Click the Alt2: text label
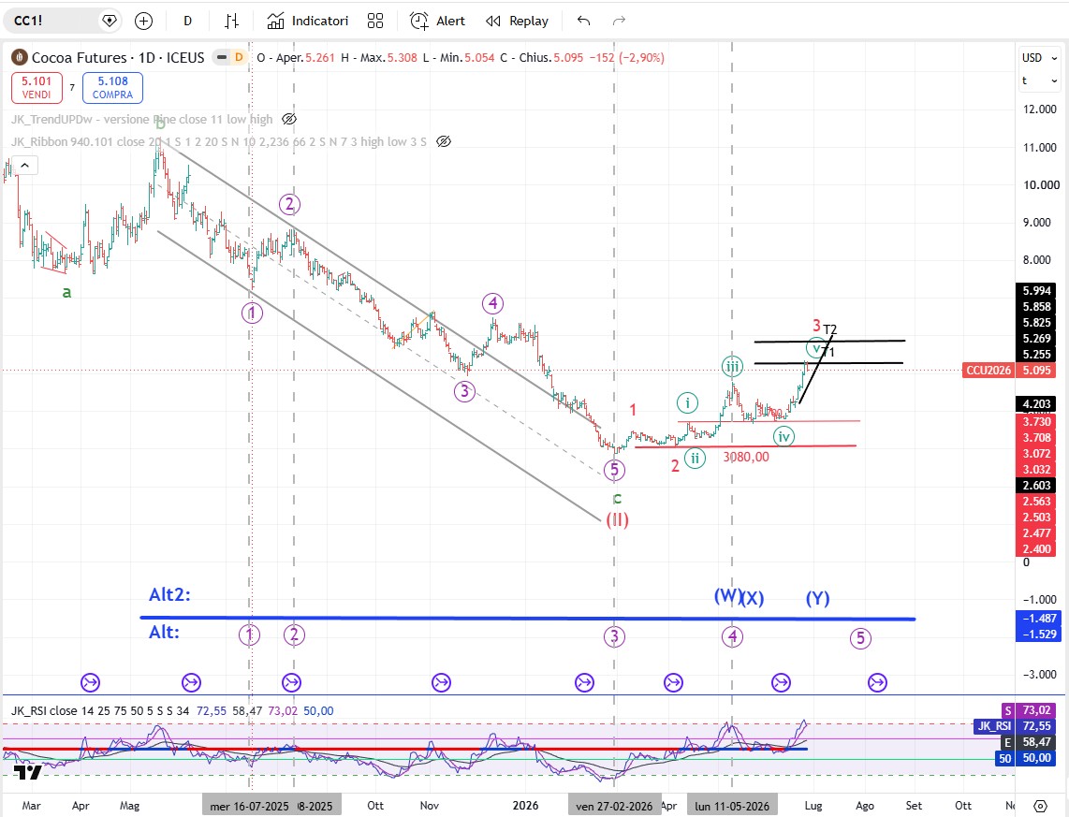Screen dimensions: 1069x817 click(169, 595)
